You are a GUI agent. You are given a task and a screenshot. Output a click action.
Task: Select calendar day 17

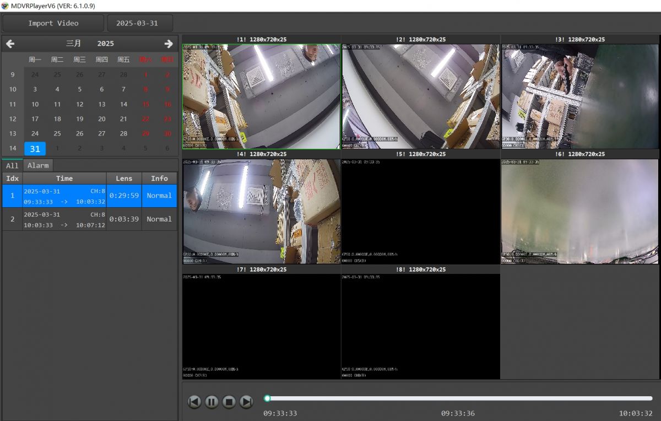coord(35,119)
